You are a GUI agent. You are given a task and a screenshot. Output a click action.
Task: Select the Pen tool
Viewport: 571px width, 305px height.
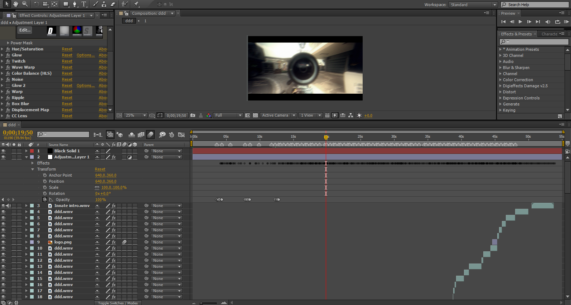coord(75,4)
